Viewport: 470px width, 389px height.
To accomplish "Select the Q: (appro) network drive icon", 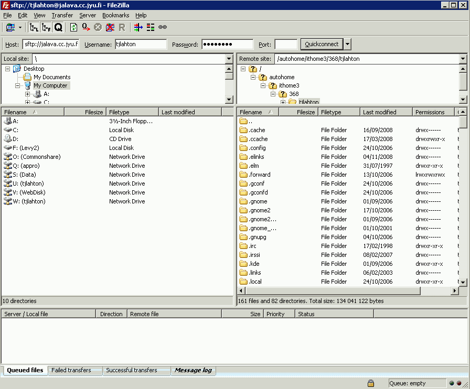I will point(7,166).
